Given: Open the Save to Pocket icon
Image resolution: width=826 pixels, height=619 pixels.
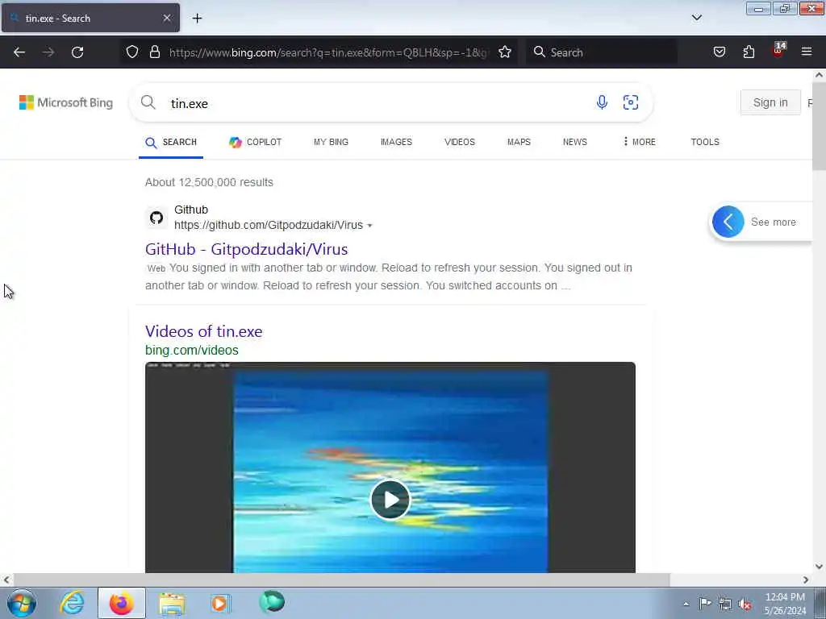Looking at the screenshot, I should click(719, 52).
